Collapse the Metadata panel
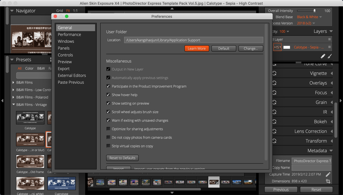Screen dimensions: 343x195 click(x=331, y=151)
